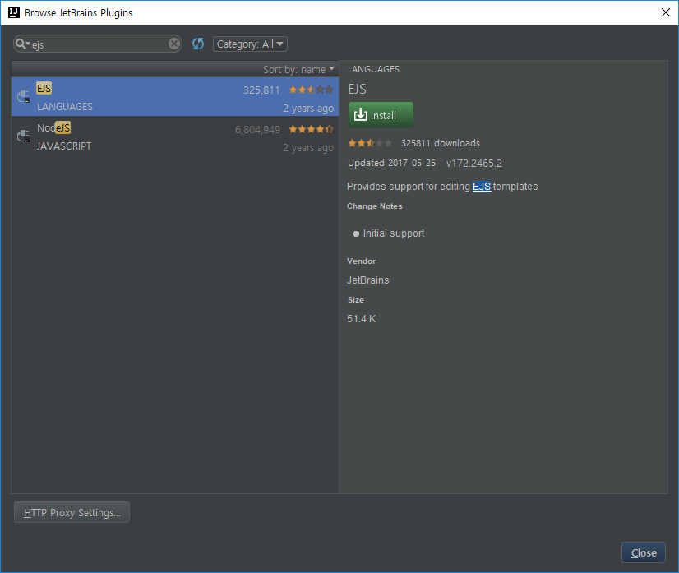Click the green Install button

point(381,115)
